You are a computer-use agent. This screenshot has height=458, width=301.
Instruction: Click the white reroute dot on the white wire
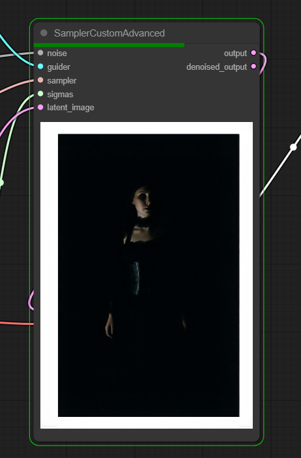(293, 147)
